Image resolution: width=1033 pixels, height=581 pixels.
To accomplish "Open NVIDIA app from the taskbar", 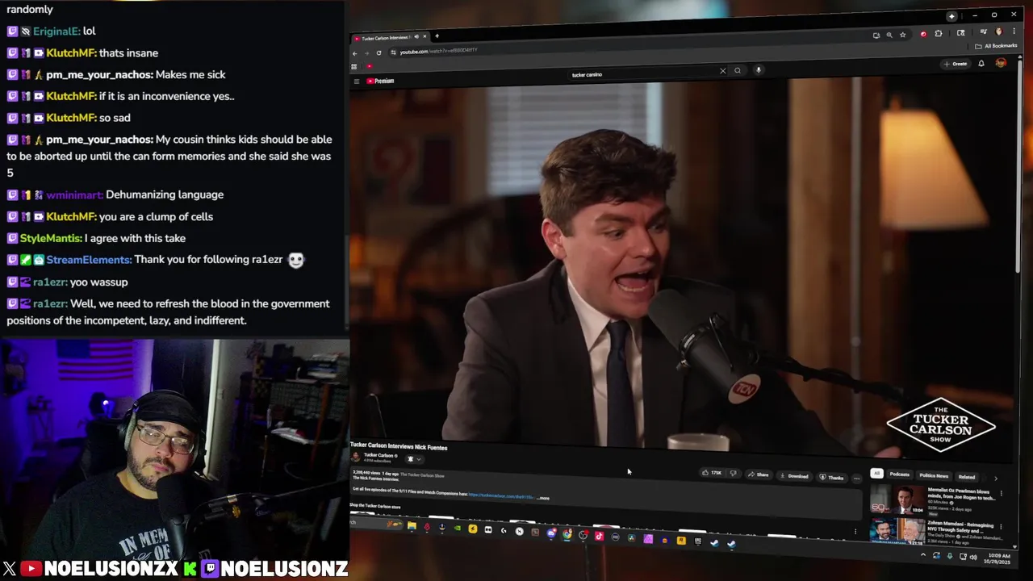I will tap(458, 528).
